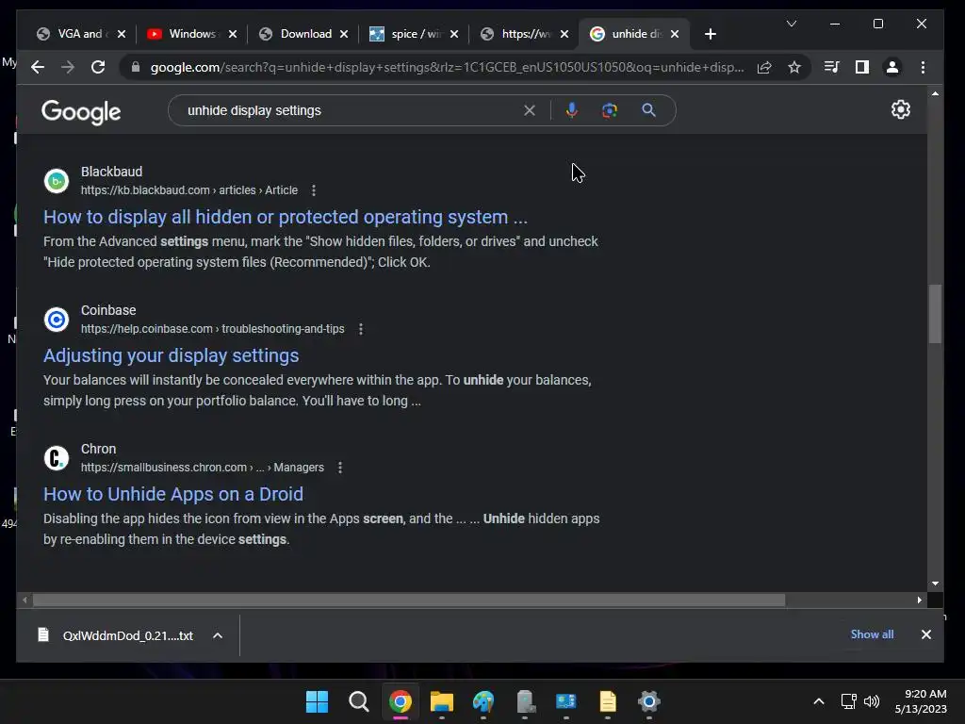Reload the current page
965x724 pixels.
coord(98,67)
